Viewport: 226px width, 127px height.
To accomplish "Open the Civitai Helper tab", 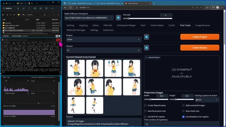I will click(x=157, y=25).
